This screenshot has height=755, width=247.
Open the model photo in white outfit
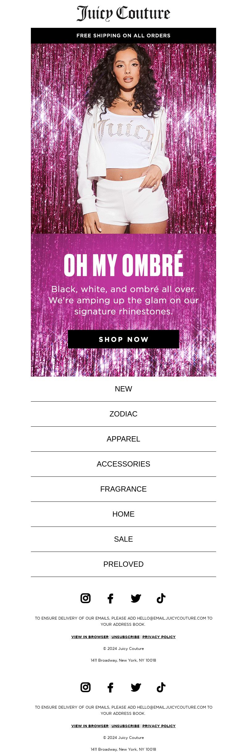tap(124, 139)
